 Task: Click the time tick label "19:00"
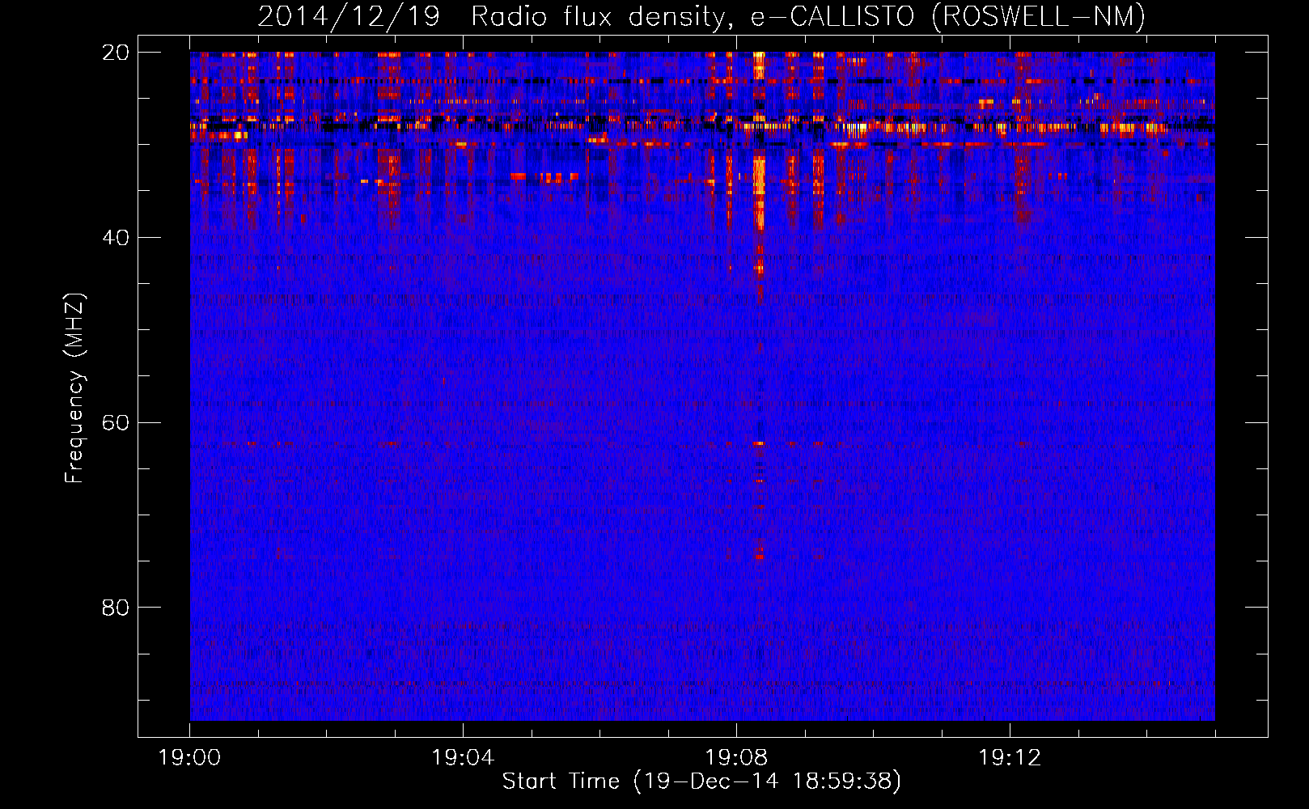point(190,757)
